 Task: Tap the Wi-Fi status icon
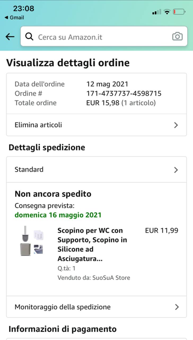click(167, 12)
